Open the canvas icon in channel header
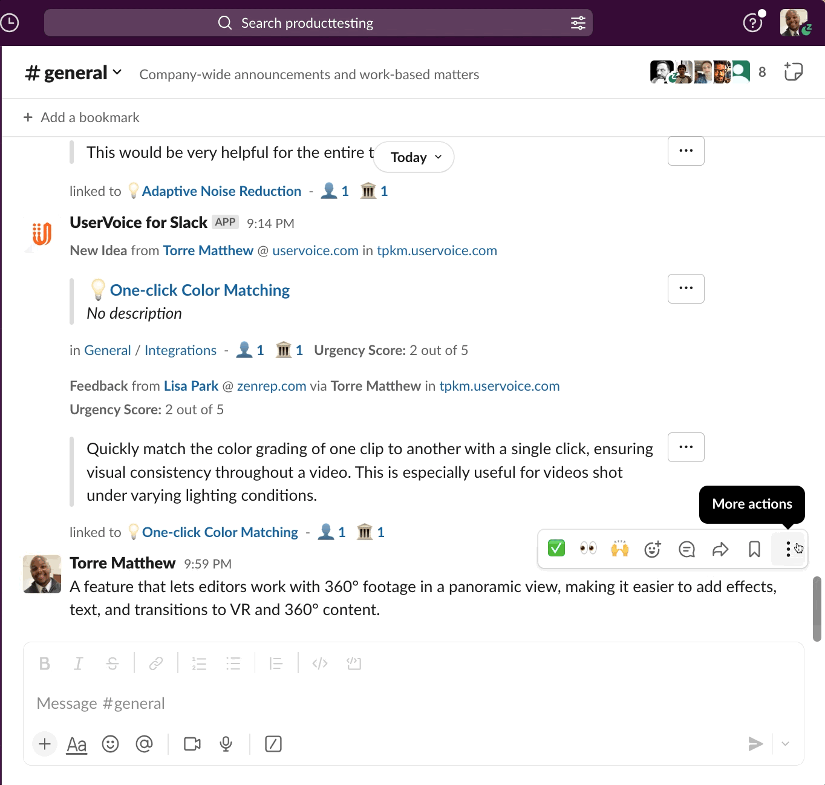 [793, 72]
